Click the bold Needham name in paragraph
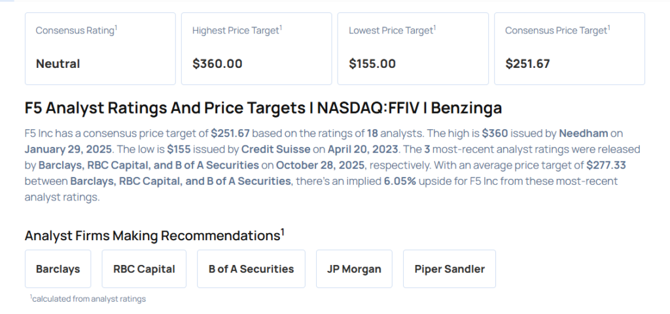 pos(580,133)
